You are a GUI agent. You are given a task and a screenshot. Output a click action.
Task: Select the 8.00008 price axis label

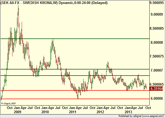[157, 42]
